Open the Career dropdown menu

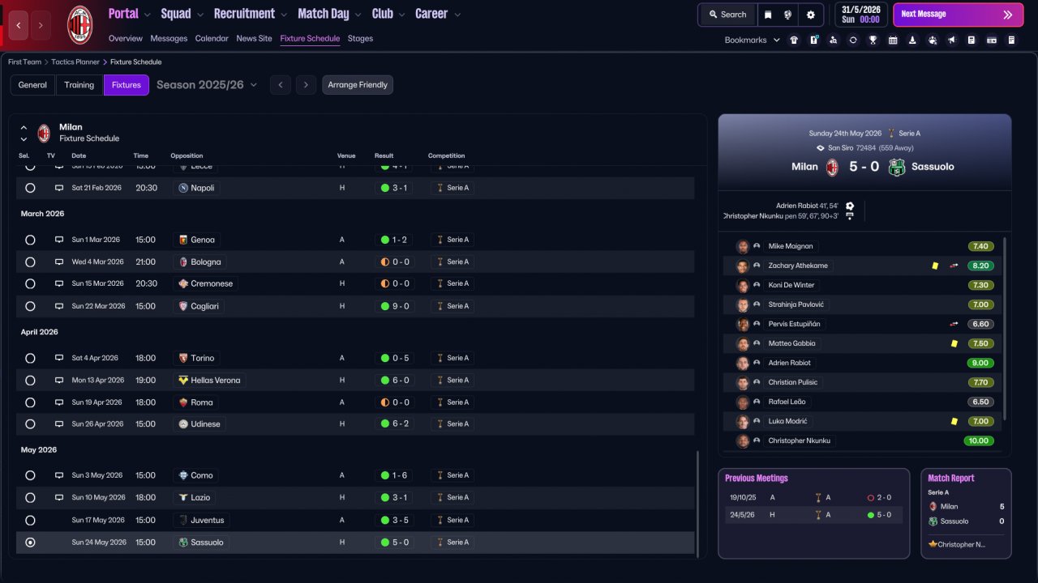438,14
